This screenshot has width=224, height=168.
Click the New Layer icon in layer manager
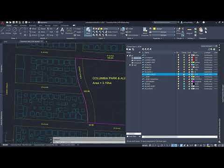pyautogui.click(x=143, y=49)
